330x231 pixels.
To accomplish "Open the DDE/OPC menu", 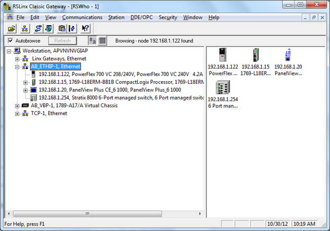I will [x=142, y=17].
